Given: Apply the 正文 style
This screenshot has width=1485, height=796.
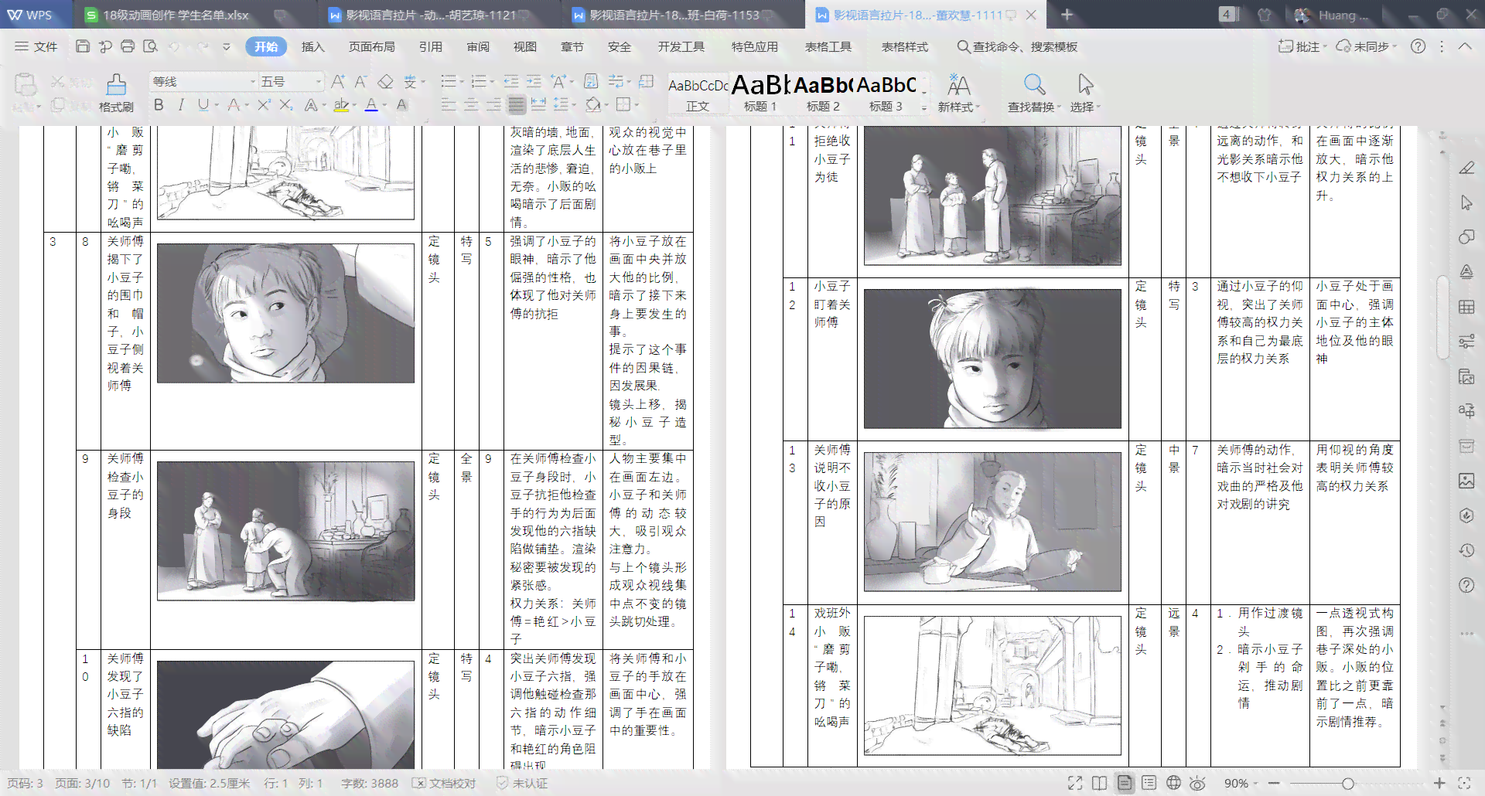Looking at the screenshot, I should (x=698, y=94).
